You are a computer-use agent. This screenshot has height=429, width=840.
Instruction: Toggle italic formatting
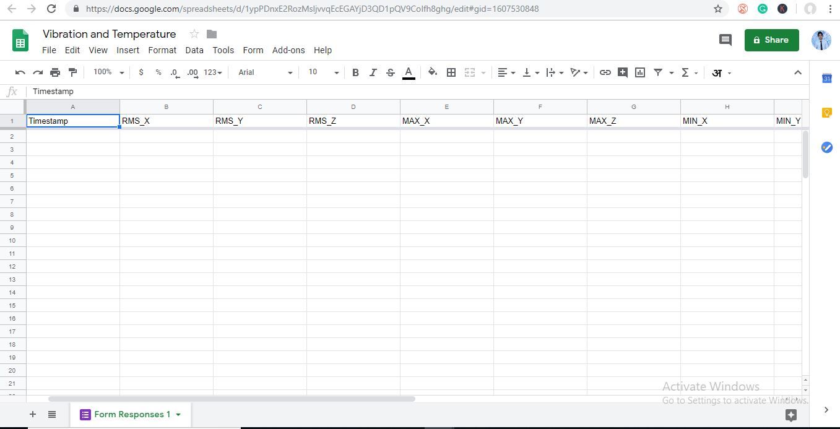(x=373, y=72)
